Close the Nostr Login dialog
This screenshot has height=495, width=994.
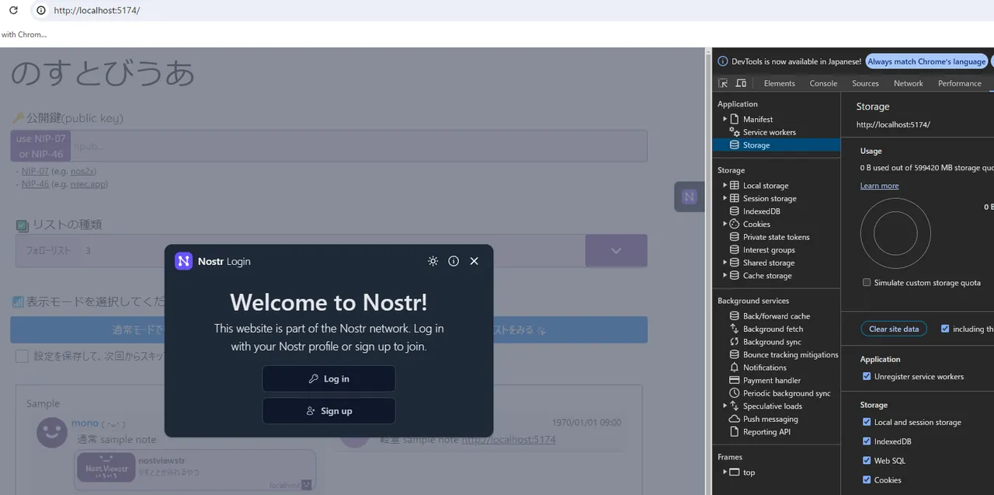pyautogui.click(x=474, y=261)
